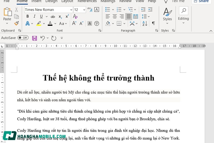Viewport: 214px width, 143px height.
Task: Open the File tab
Action: [x=6, y=1]
